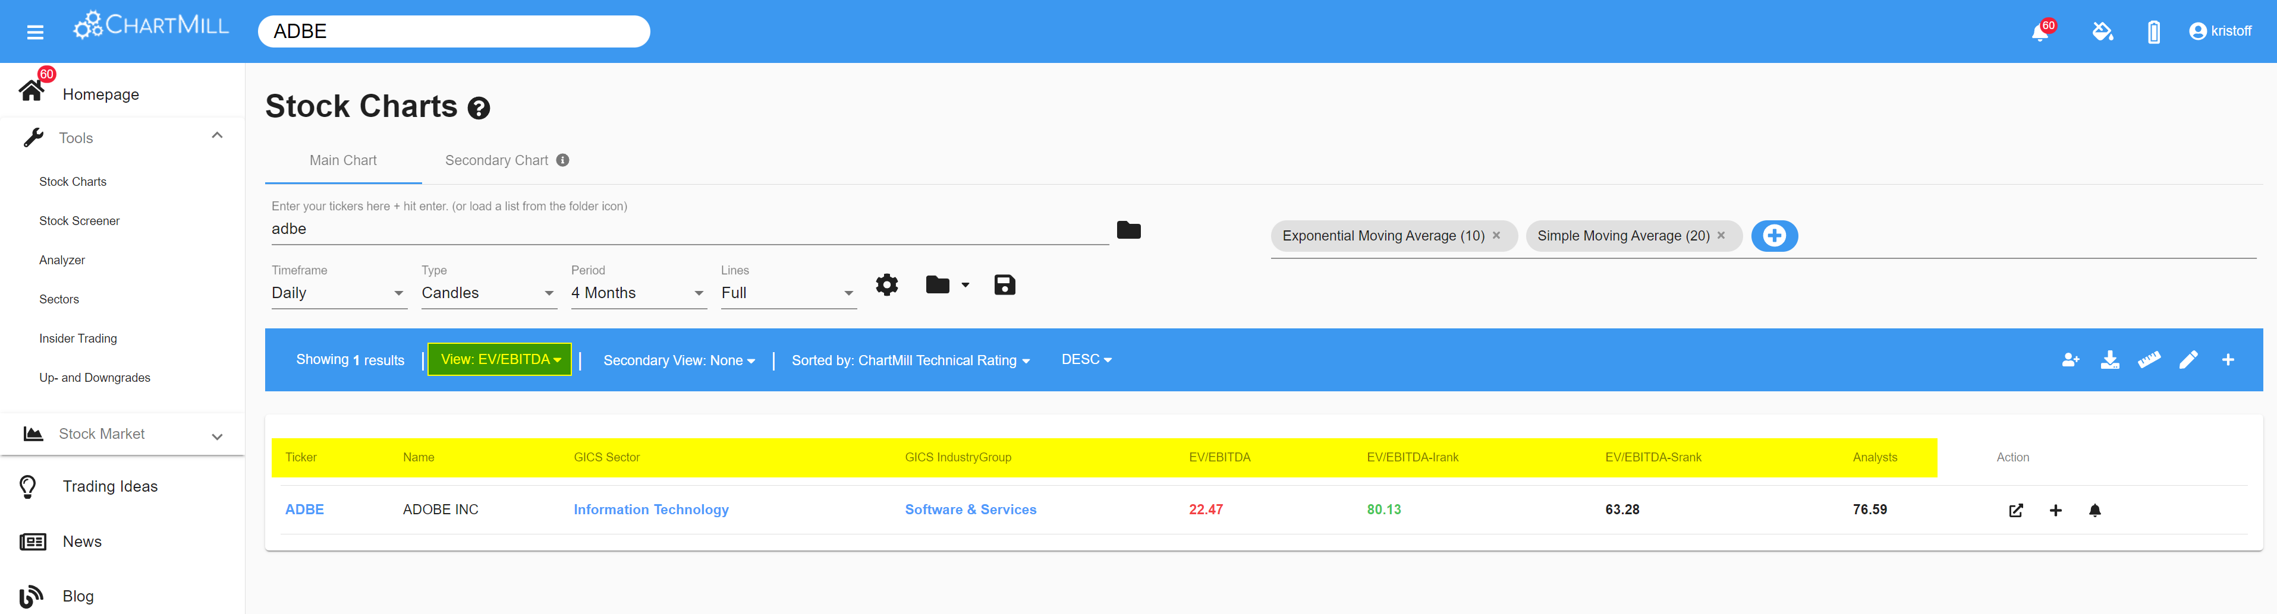Click the hamburger menu icon
2277x614 pixels.
pyautogui.click(x=35, y=33)
